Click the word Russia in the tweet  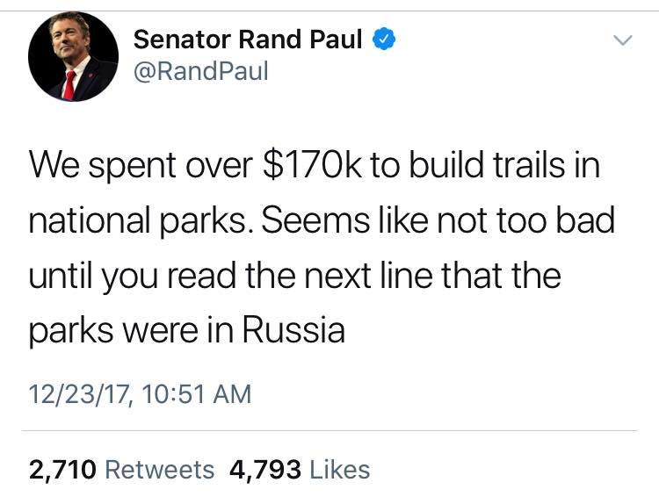[293, 330]
